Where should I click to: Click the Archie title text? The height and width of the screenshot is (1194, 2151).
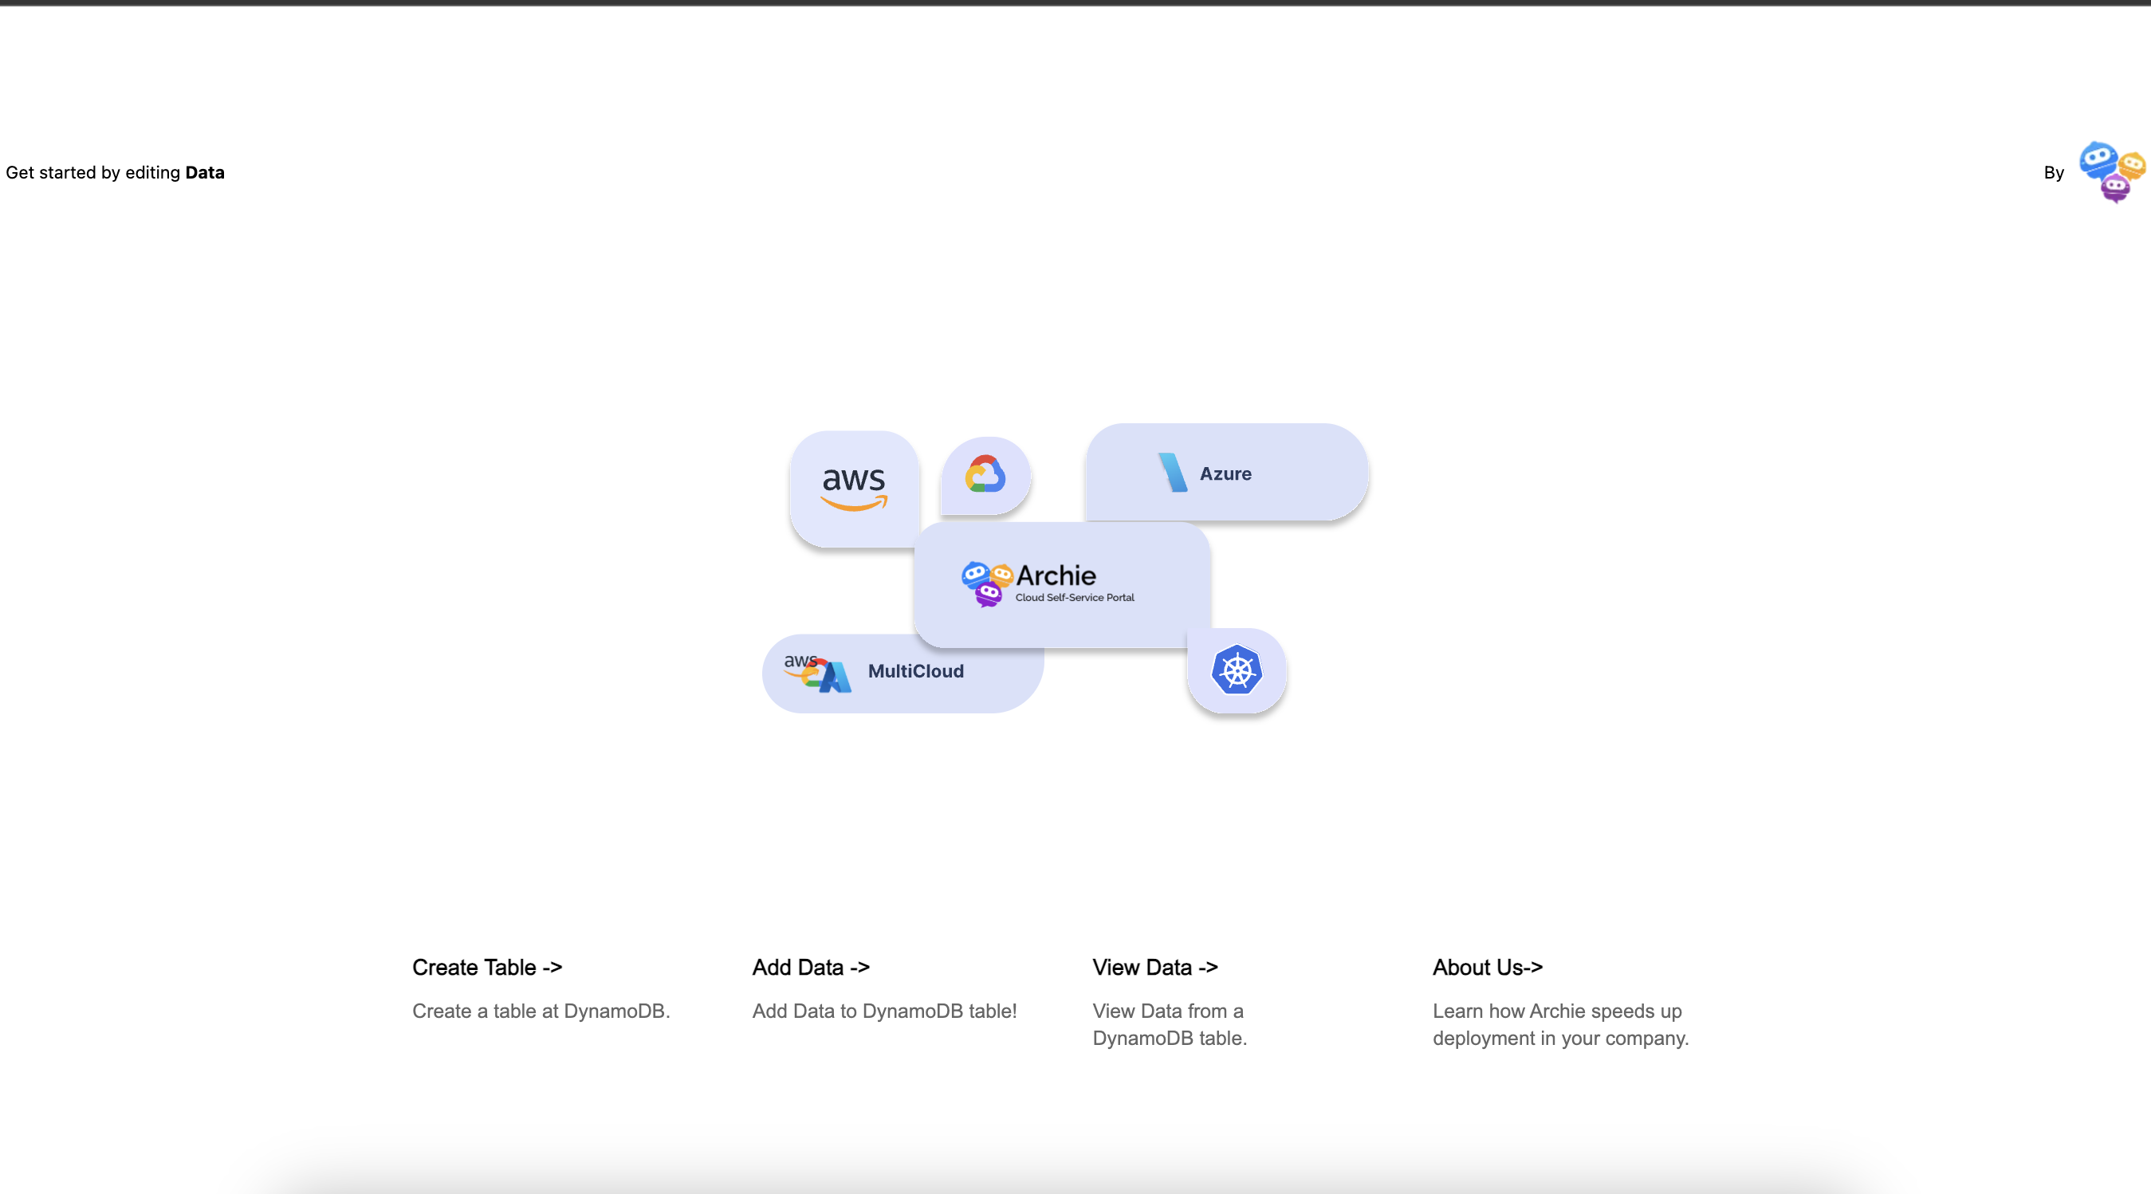pyautogui.click(x=1056, y=575)
